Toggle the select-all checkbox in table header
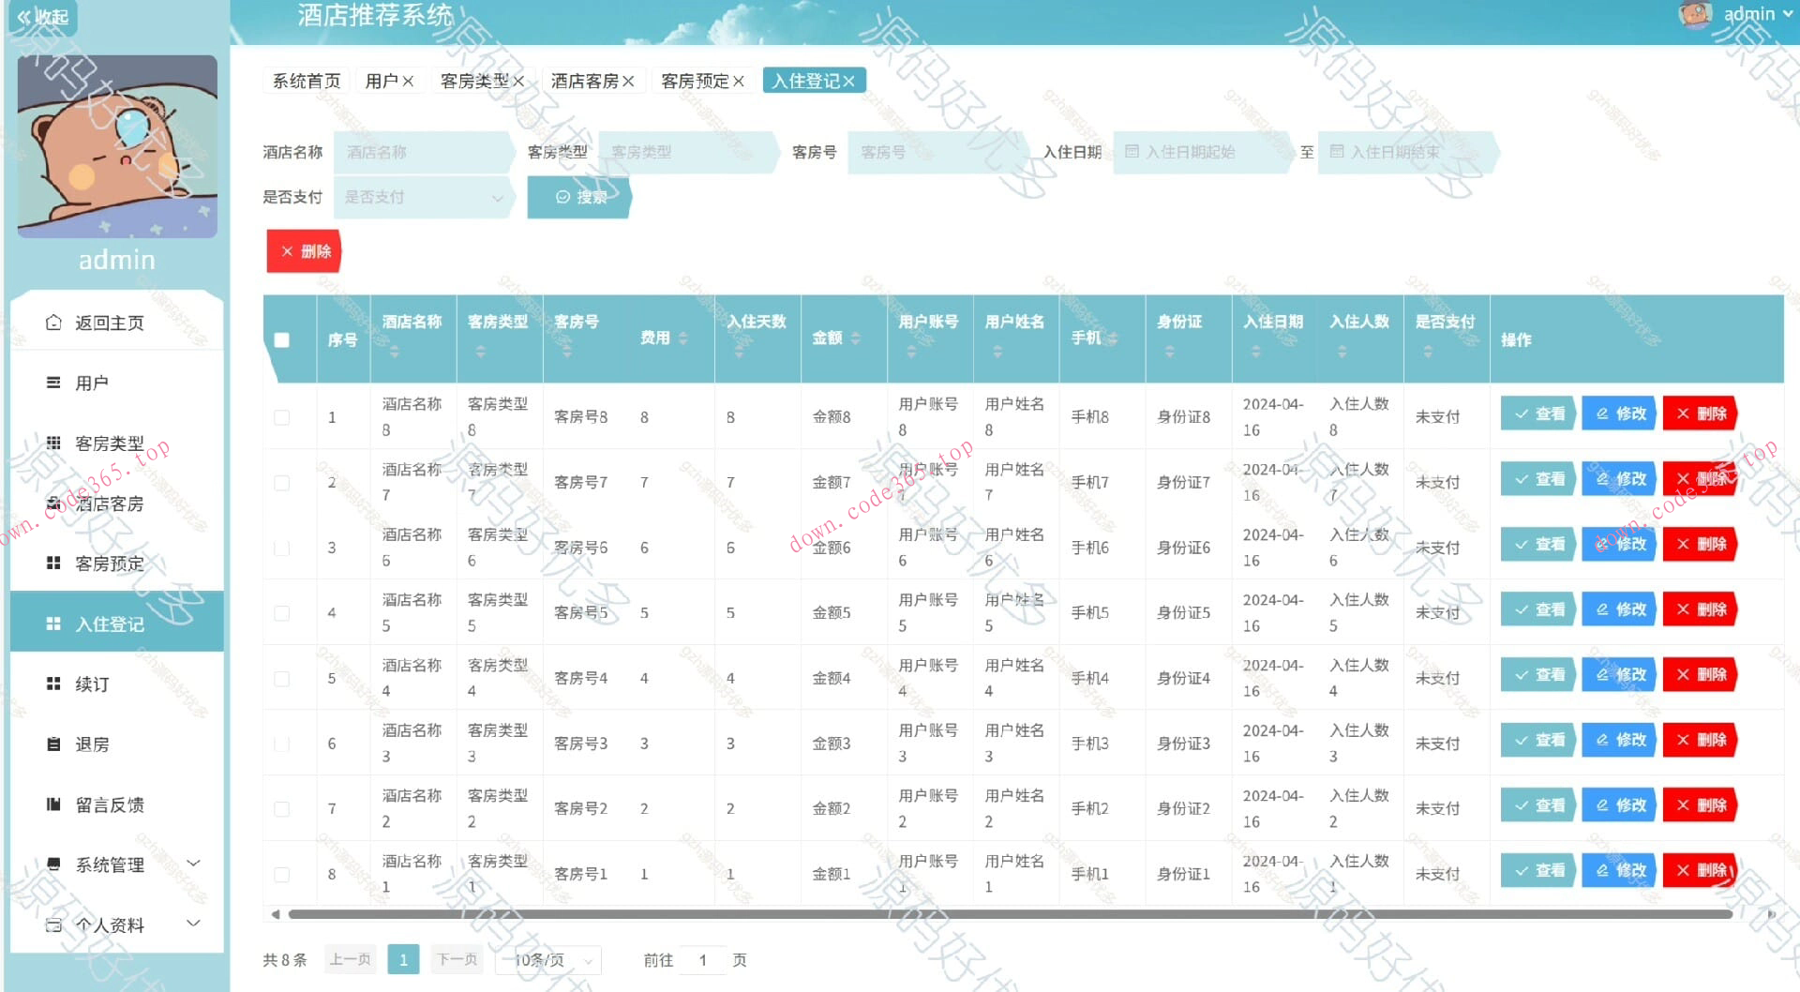 (281, 340)
